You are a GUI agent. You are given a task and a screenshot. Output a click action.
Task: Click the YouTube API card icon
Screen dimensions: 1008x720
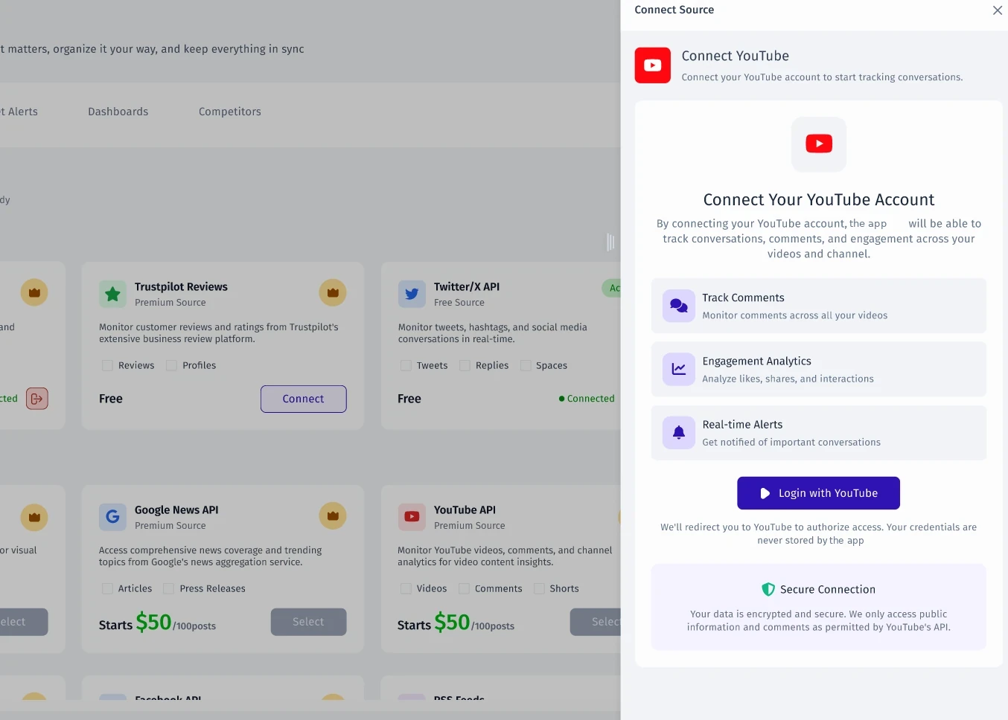tap(412, 517)
